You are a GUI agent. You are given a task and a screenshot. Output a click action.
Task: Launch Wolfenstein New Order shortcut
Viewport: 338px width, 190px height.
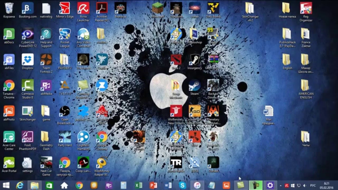tap(176, 111)
